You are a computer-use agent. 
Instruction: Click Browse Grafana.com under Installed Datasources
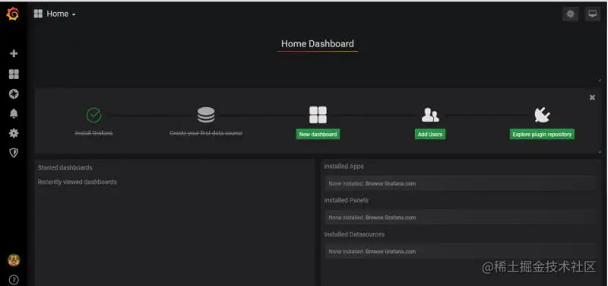tap(391, 252)
